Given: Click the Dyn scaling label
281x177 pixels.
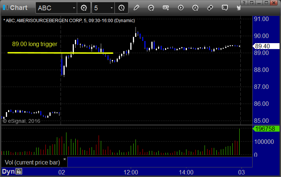Looking at the screenshot, I should (8, 171).
